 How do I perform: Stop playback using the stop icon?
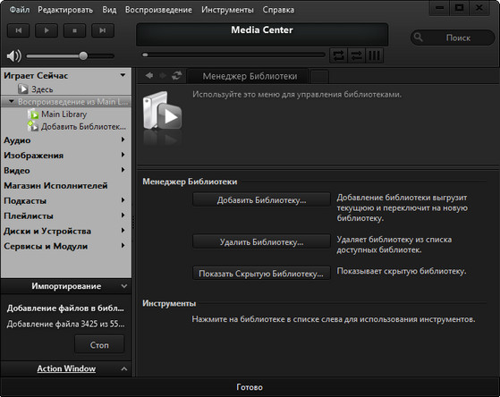(x=74, y=30)
